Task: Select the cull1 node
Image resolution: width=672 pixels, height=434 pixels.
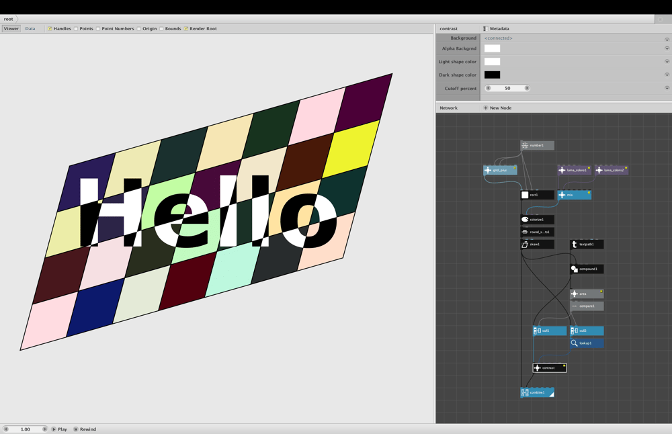Action: (550, 331)
